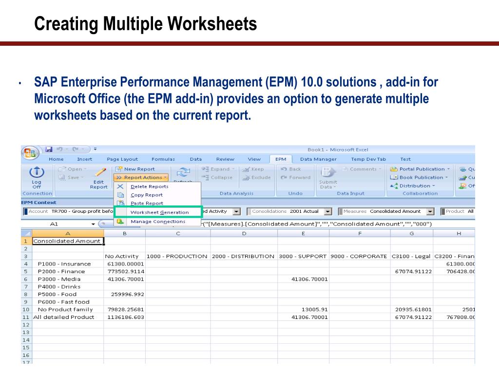Screen dimensions: 499x374
Task: Open the Name Box dropdown arrow
Action: click(93, 224)
